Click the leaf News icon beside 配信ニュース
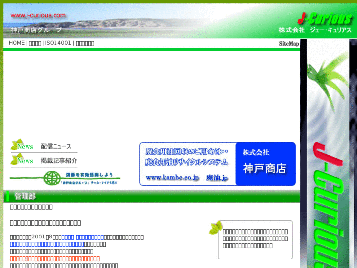This screenshot has height=268, width=357. pyautogui.click(x=22, y=145)
